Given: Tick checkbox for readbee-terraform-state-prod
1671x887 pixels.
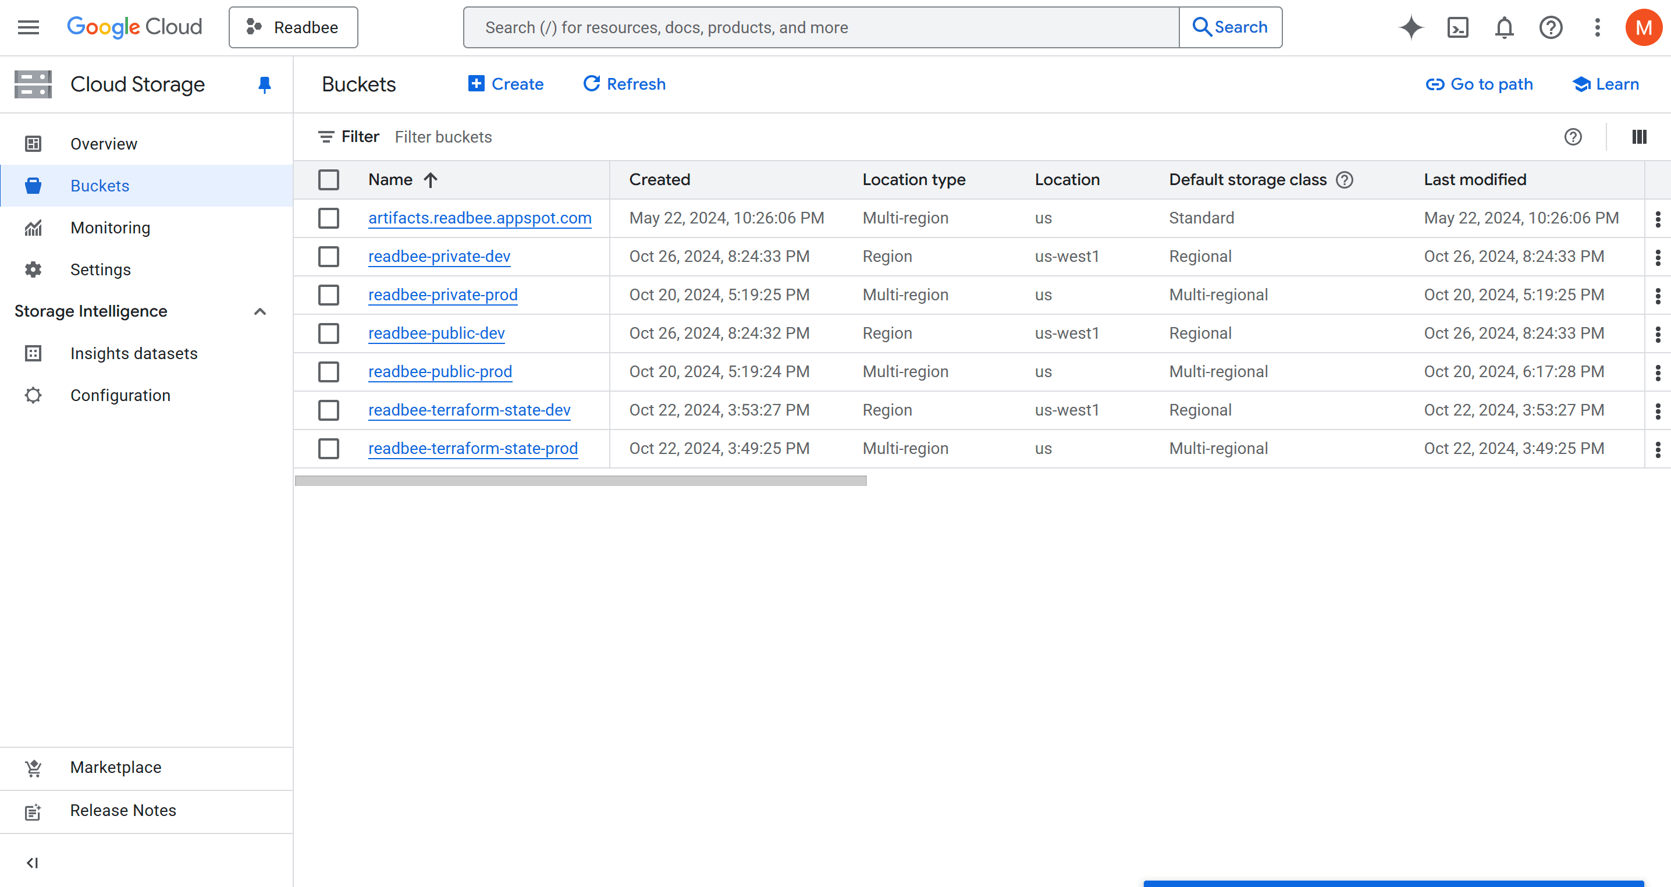Looking at the screenshot, I should pyautogui.click(x=328, y=448).
